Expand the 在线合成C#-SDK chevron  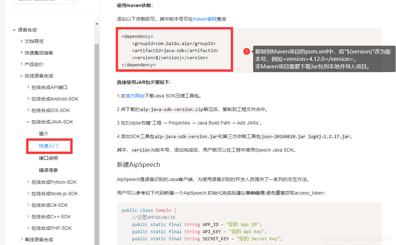point(28,205)
